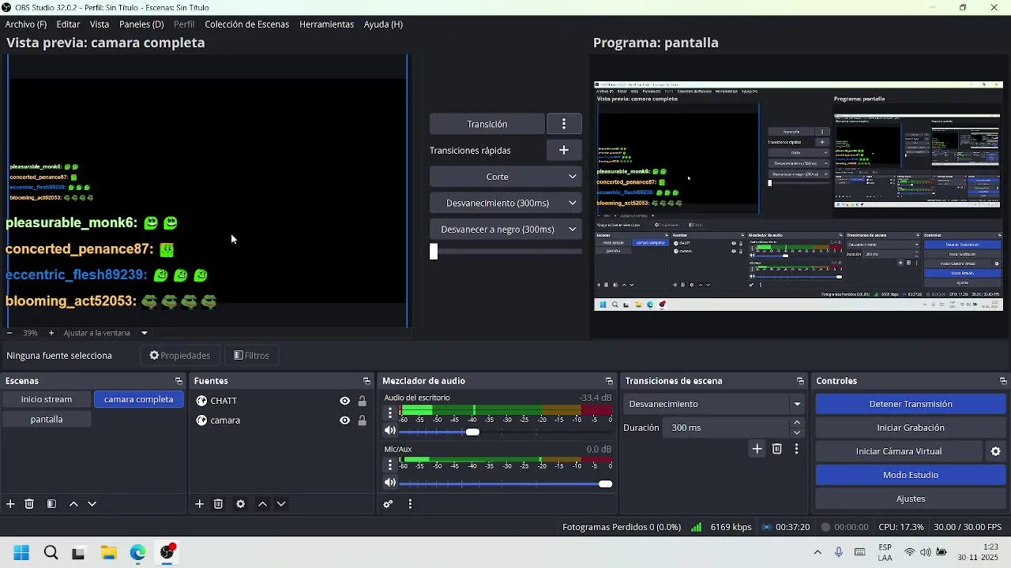This screenshot has width=1011, height=568.
Task: Open Colección de Escenas menu
Action: click(247, 24)
